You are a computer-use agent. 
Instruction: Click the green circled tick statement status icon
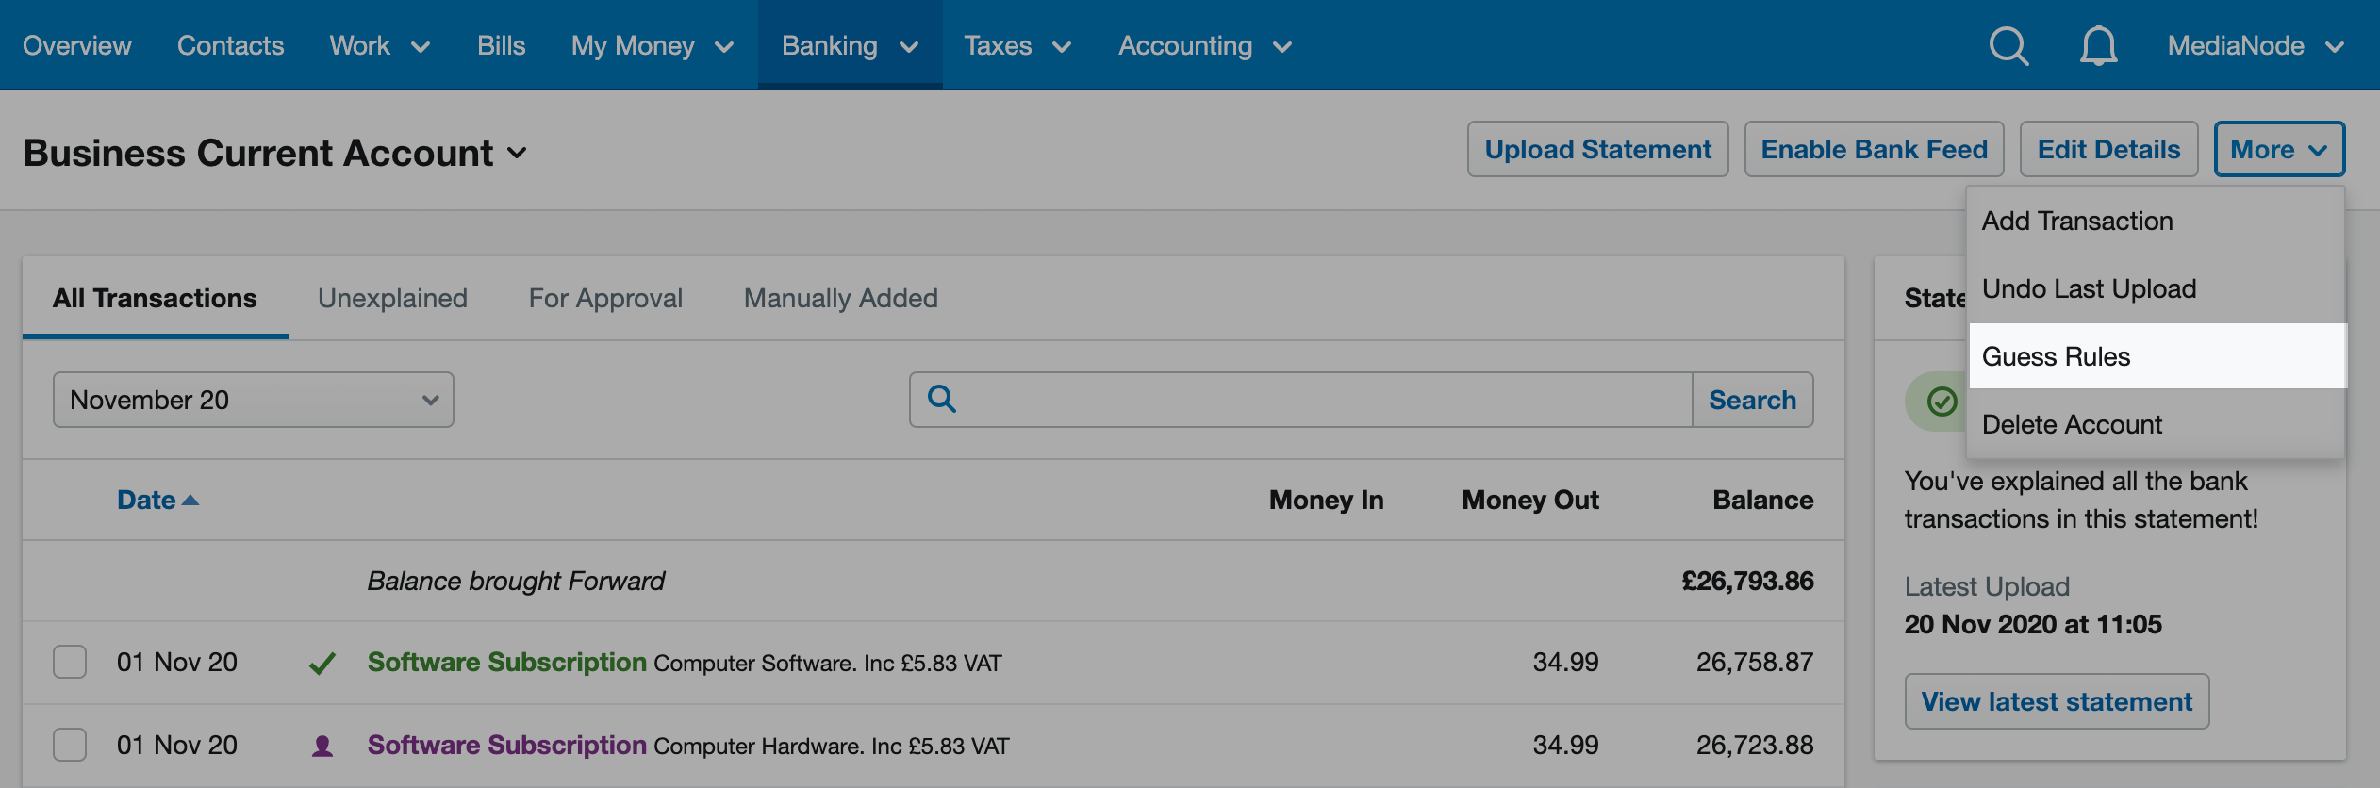(1941, 402)
